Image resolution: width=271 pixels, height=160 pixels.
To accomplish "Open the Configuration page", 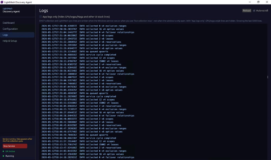I will (10, 29).
